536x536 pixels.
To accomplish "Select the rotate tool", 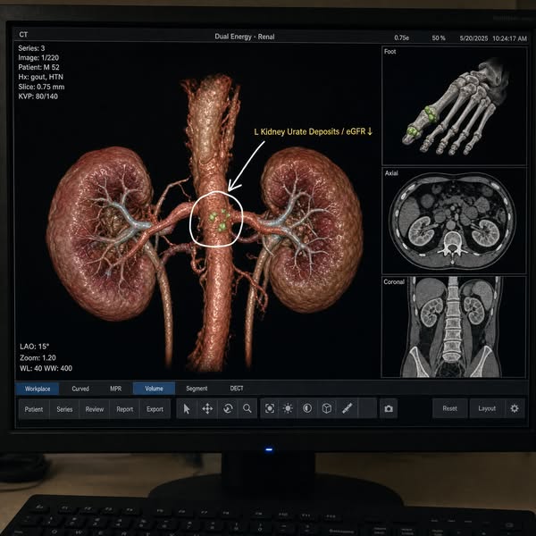I will (x=228, y=408).
